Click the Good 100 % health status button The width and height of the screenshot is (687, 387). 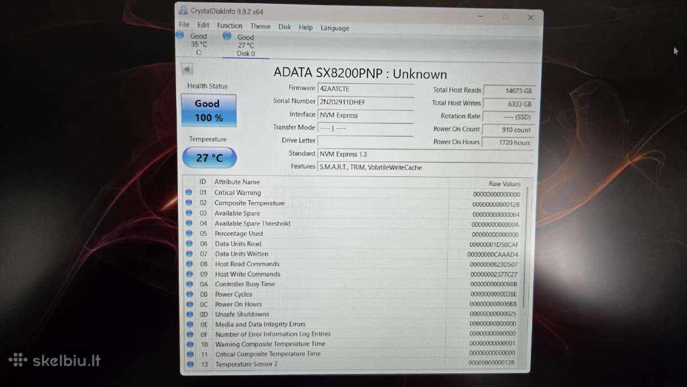coord(208,110)
